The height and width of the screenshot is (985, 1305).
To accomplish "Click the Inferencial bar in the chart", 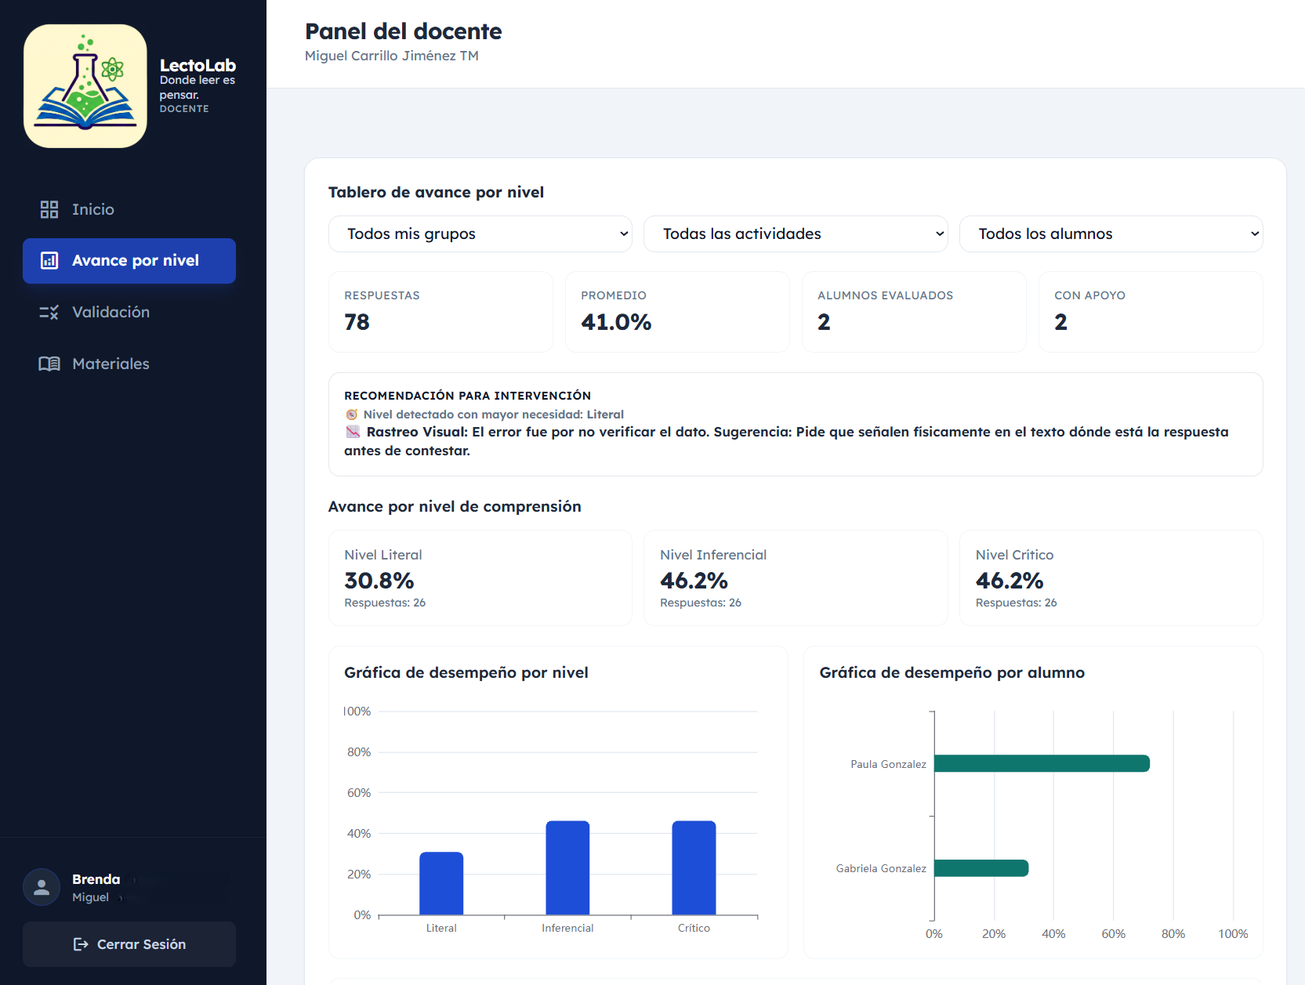I will (x=567, y=867).
